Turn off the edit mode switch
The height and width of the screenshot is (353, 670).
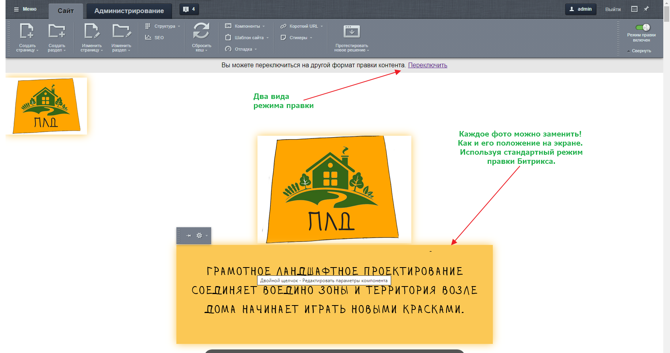(642, 27)
